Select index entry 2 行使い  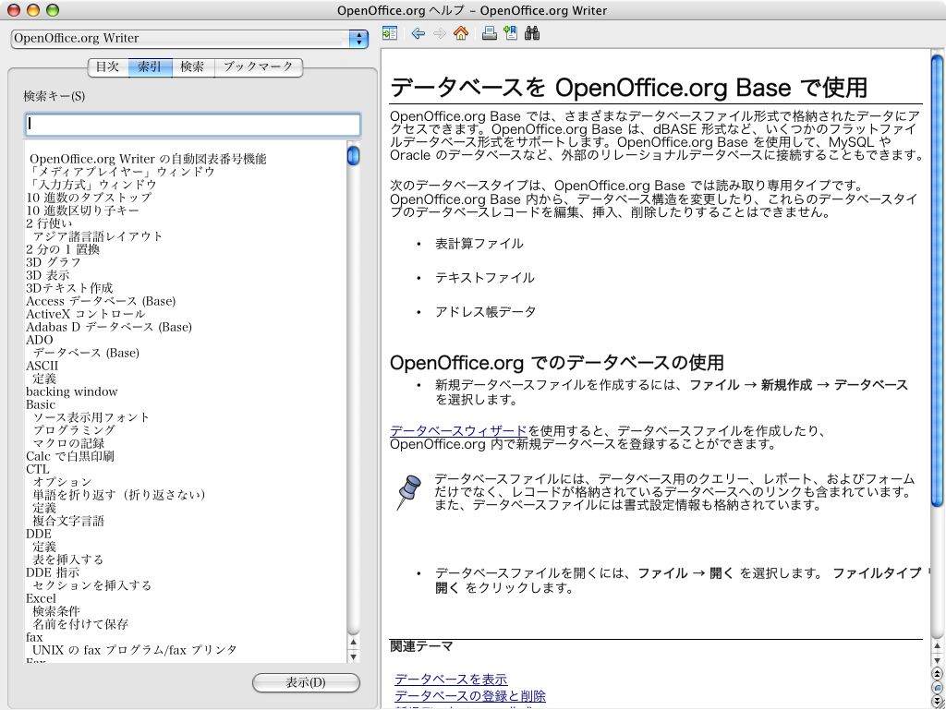click(48, 223)
